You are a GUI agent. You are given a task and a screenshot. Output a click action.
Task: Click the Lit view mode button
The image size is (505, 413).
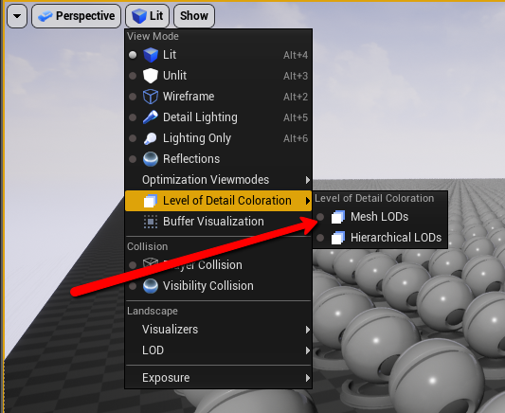coord(147,16)
